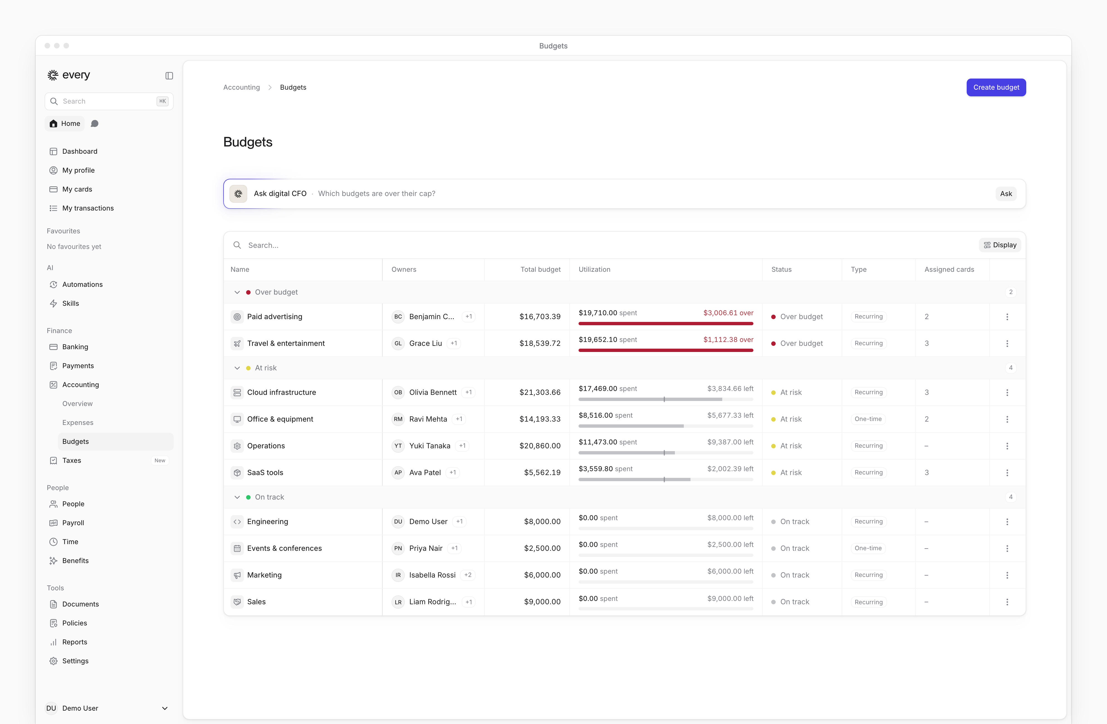Screen dimensions: 1107x724
Task: Click the Travel & entertainment plane icon
Action: (237, 343)
